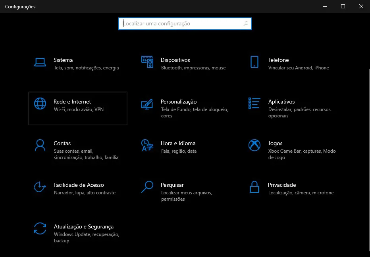Open the Jogos Xbox icon
370x257 pixels.
[x=254, y=145]
